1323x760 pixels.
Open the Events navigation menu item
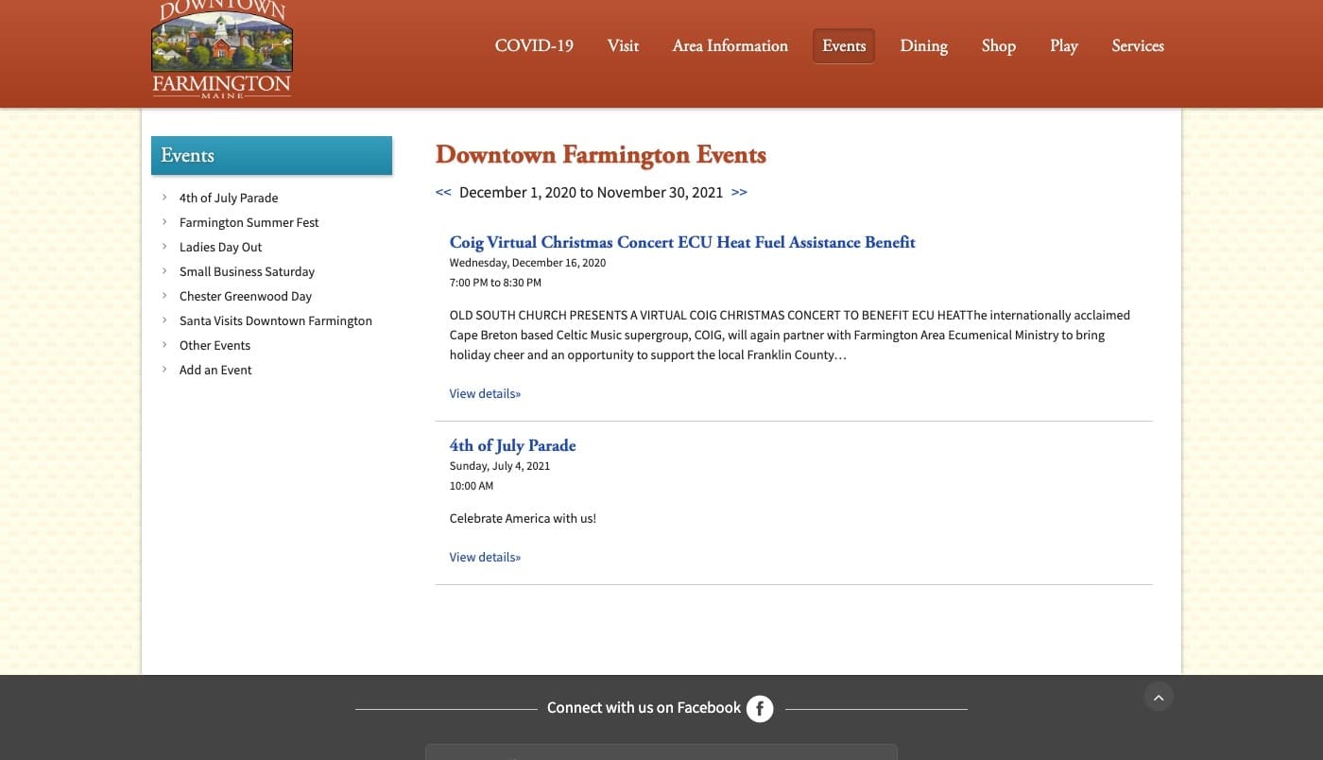pyautogui.click(x=843, y=45)
